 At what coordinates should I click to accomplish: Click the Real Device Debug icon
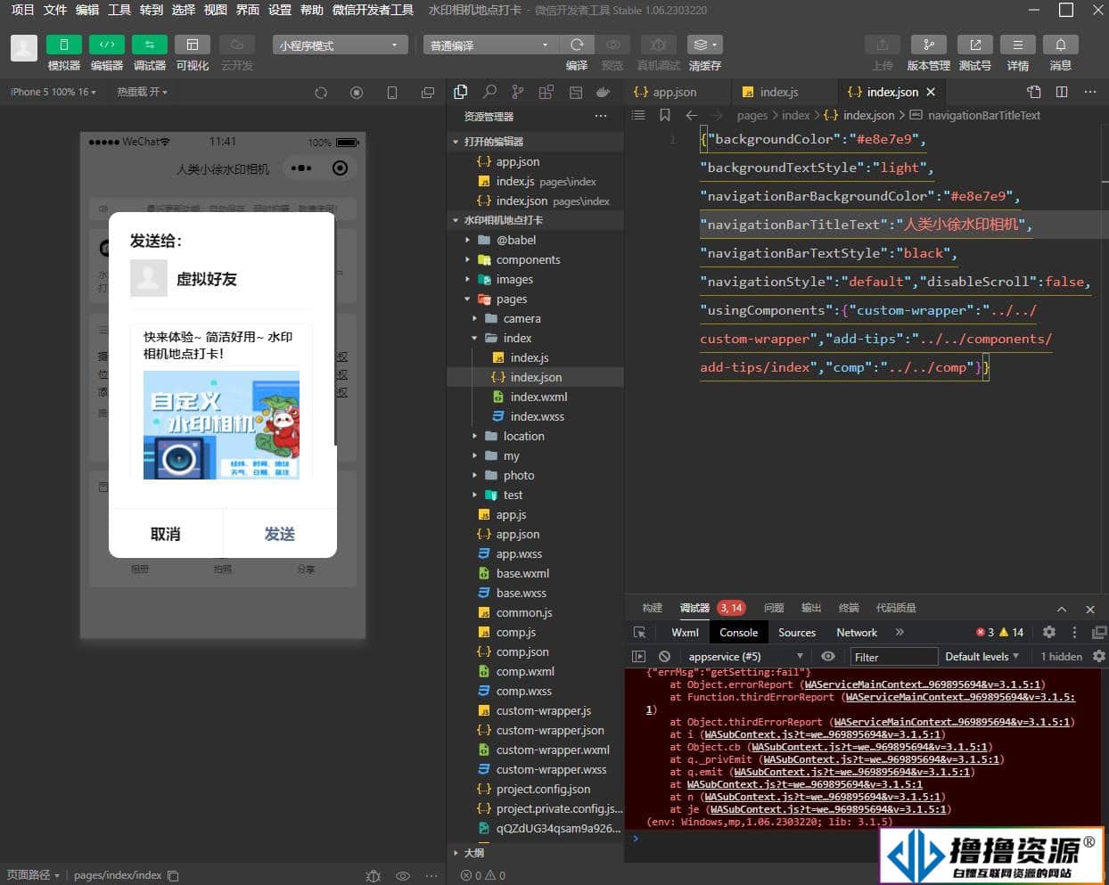[659, 45]
